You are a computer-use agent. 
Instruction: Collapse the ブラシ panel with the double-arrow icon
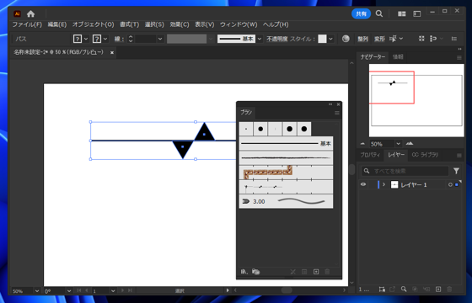[x=330, y=104]
